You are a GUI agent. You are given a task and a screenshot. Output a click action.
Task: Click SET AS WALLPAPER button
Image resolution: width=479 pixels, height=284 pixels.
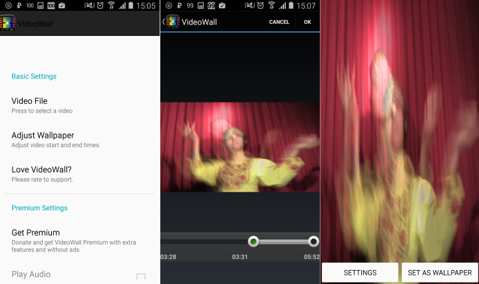[440, 273]
